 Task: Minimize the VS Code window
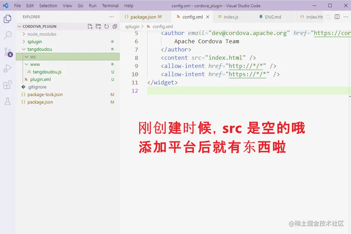(x=314, y=5)
